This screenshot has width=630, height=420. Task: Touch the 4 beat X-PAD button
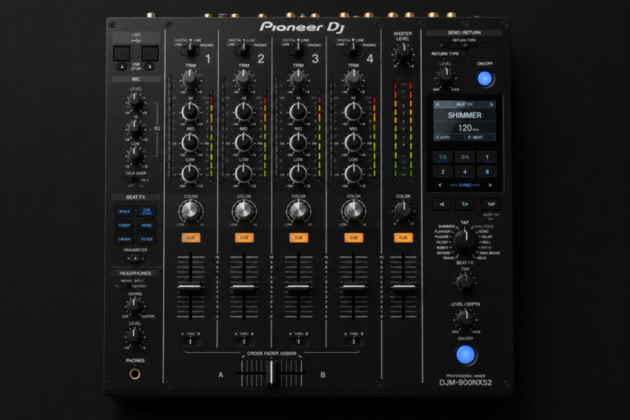click(x=465, y=172)
